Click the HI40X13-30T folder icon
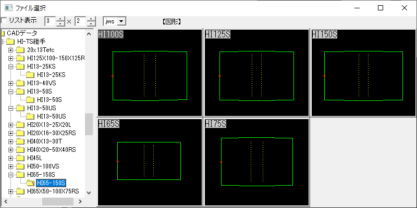 20,141
